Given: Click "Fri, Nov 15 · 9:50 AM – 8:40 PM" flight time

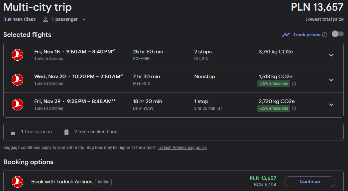Looking at the screenshot, I should pyautogui.click(x=74, y=52).
